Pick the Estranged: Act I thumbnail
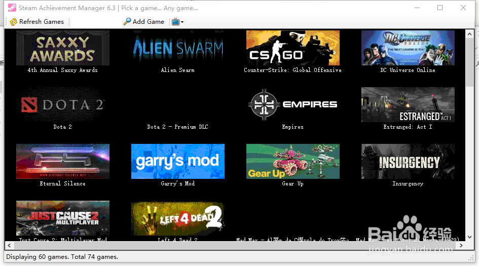The width and height of the screenshot is (479, 266). coord(408,104)
